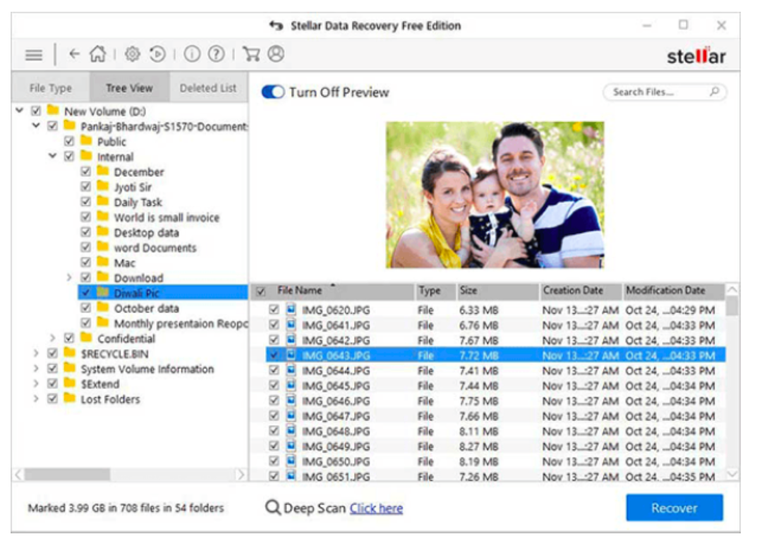Sort by the Modification Date column header
This screenshot has width=762, height=551.
click(674, 291)
